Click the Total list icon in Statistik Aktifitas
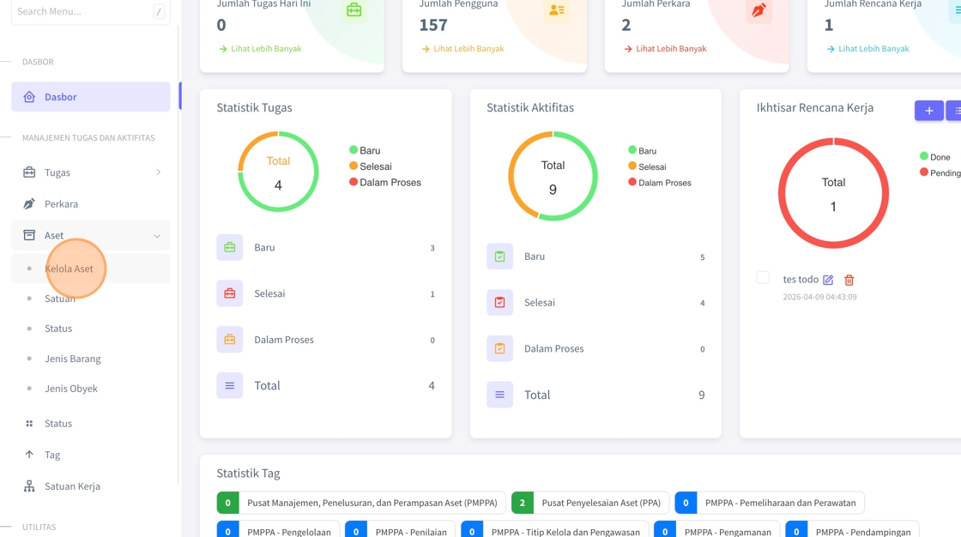961x537 pixels. [499, 395]
